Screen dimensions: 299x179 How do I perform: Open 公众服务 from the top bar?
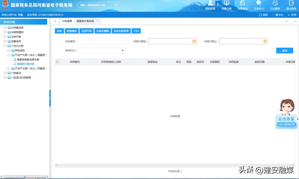tap(275, 6)
